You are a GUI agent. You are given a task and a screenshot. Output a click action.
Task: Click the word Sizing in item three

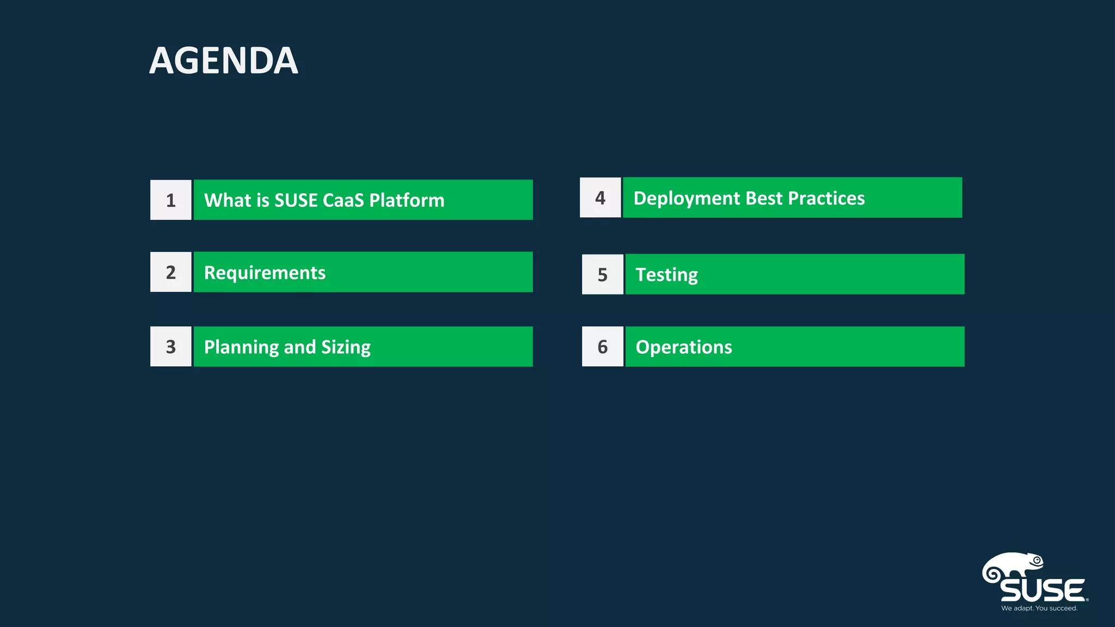point(346,347)
